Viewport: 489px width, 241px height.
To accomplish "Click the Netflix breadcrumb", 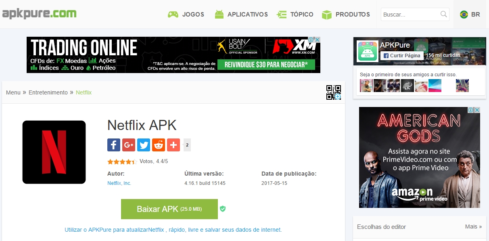I will (x=84, y=92).
